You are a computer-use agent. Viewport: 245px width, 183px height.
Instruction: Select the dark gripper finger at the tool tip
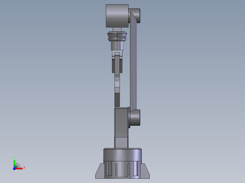coord(117,100)
